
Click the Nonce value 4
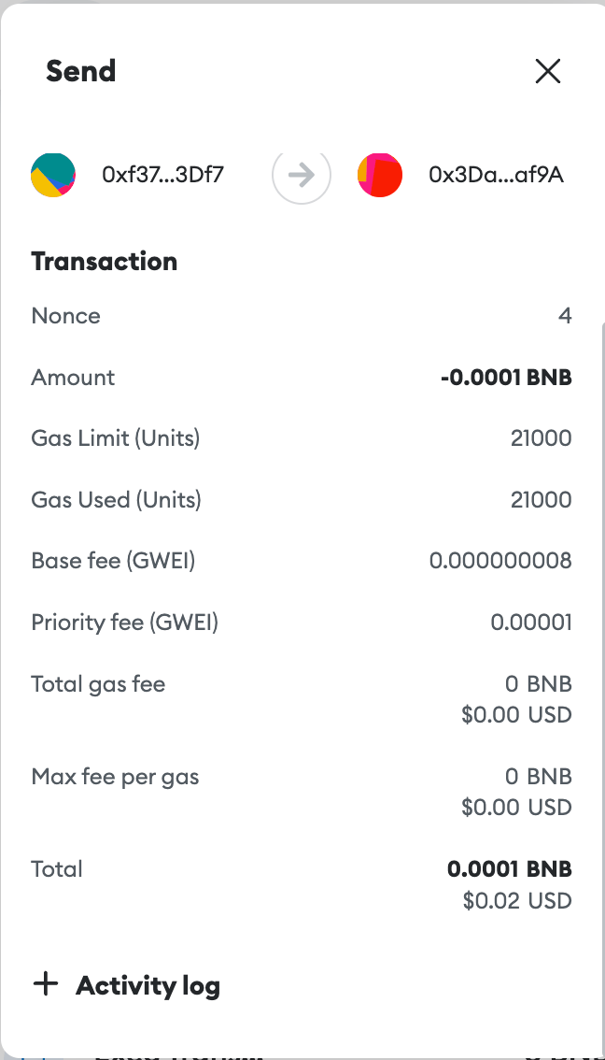566,316
